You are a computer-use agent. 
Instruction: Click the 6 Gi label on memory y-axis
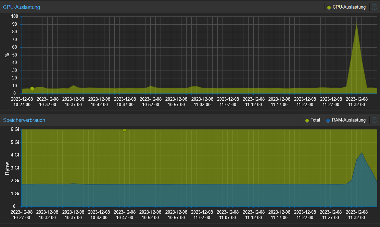click(15, 129)
